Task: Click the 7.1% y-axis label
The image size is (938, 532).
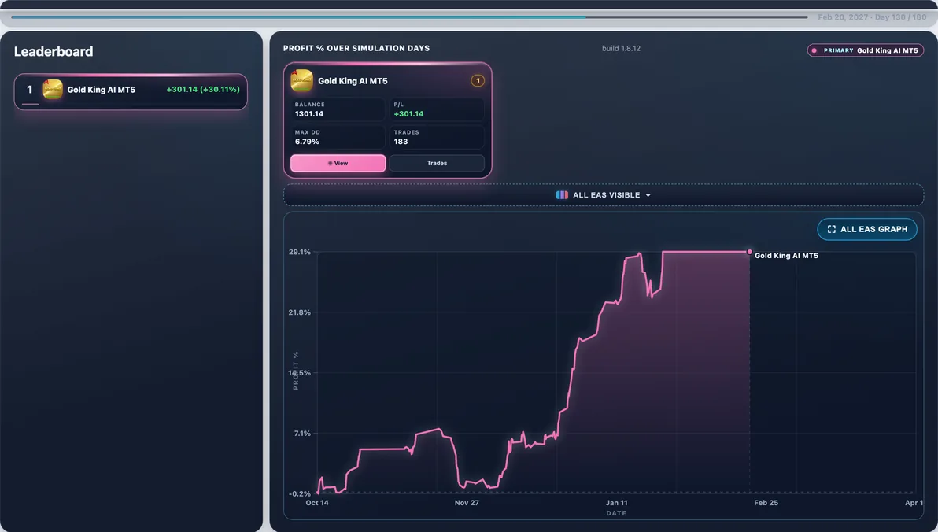Action: pos(302,434)
